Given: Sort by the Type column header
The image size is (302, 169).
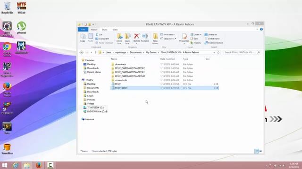Looking at the screenshot, I should (x=185, y=59).
